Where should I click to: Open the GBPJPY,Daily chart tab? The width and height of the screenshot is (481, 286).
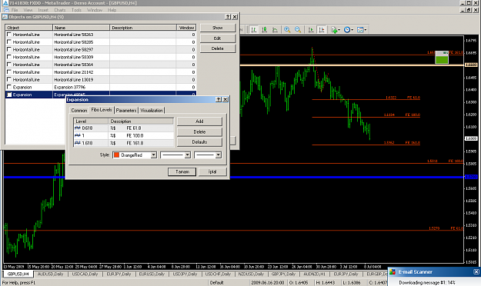[283, 274]
